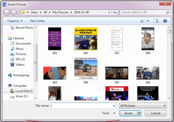The height and width of the screenshot is (122, 174).
Task: Expand the arrow after My Pictures in path
Action: (x=71, y=12)
